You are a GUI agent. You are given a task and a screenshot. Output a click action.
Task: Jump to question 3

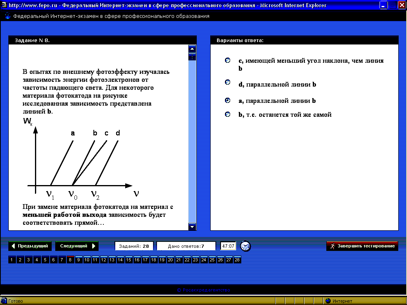click(28, 260)
